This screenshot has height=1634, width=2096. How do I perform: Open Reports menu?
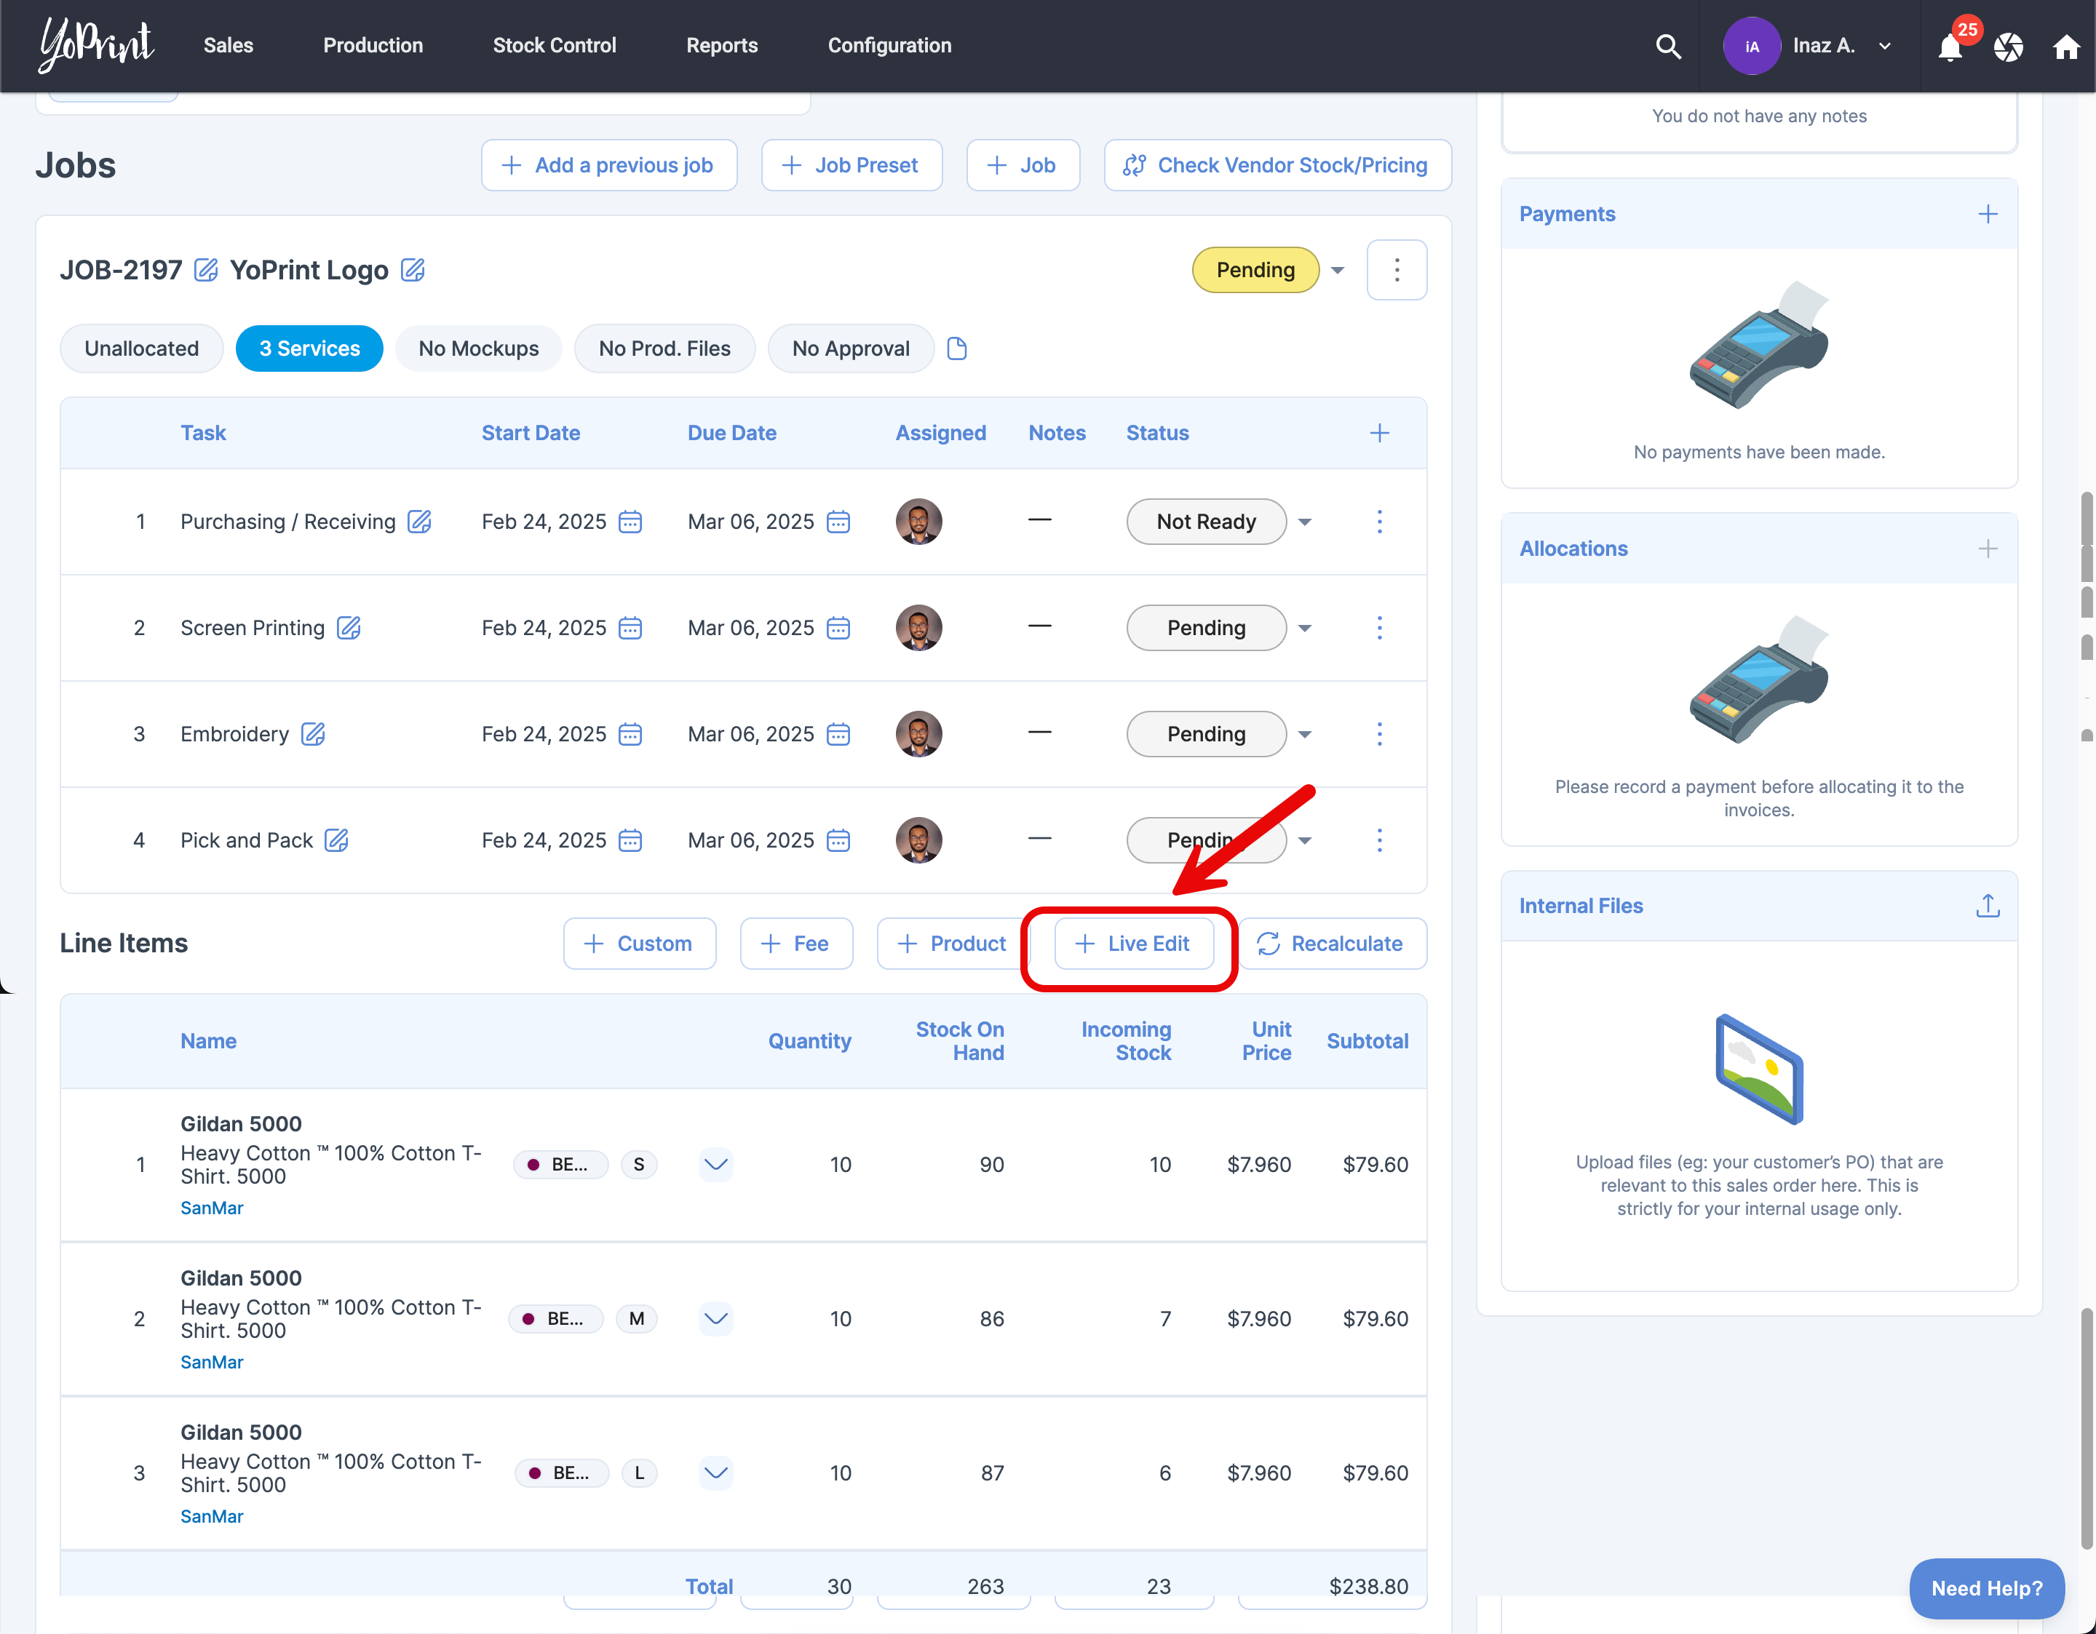click(722, 46)
